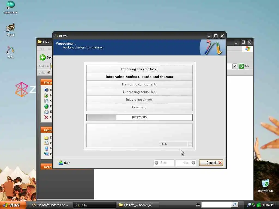Click the magnifier icon in system tray
Viewport: 279px width, 209px height.
(x=249, y=205)
